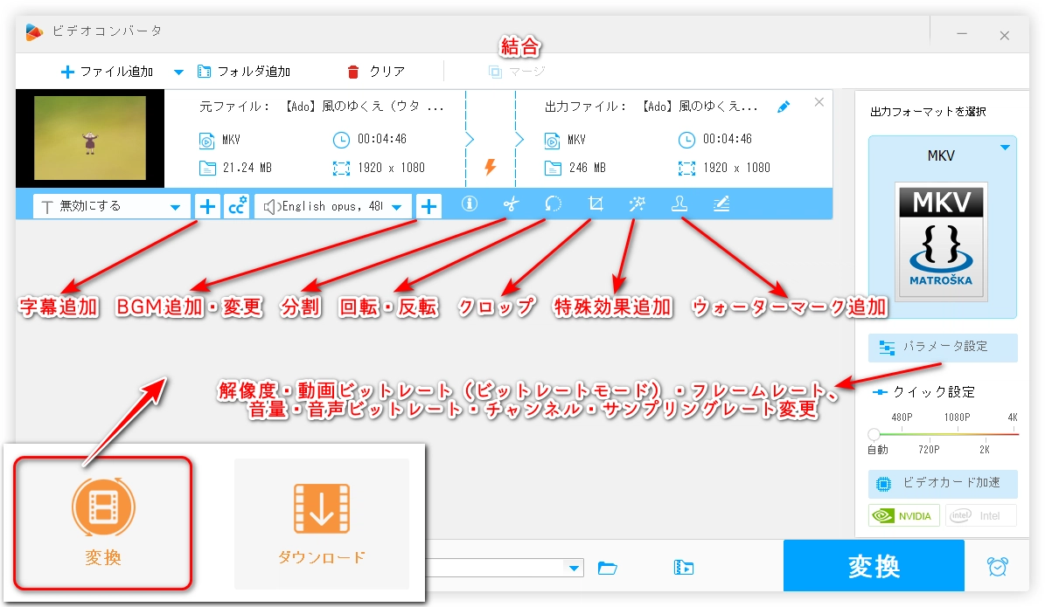Open the MKV output format dropdown

1005,148
